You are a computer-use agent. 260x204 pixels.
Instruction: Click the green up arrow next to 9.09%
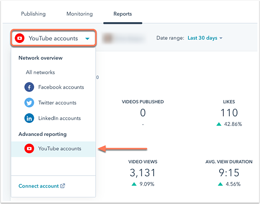[134, 184]
